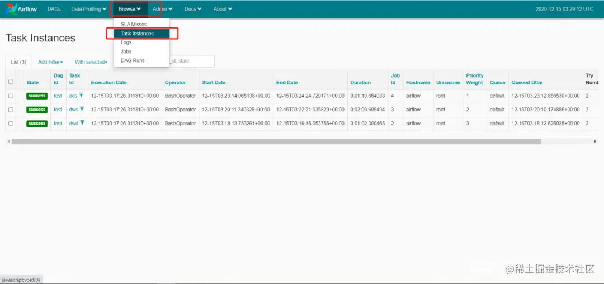This screenshot has width=604, height=284.
Task: Click success badge in dws row
Action: click(37, 110)
